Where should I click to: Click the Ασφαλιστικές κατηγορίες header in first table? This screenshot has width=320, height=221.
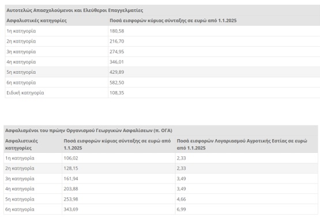(36, 20)
